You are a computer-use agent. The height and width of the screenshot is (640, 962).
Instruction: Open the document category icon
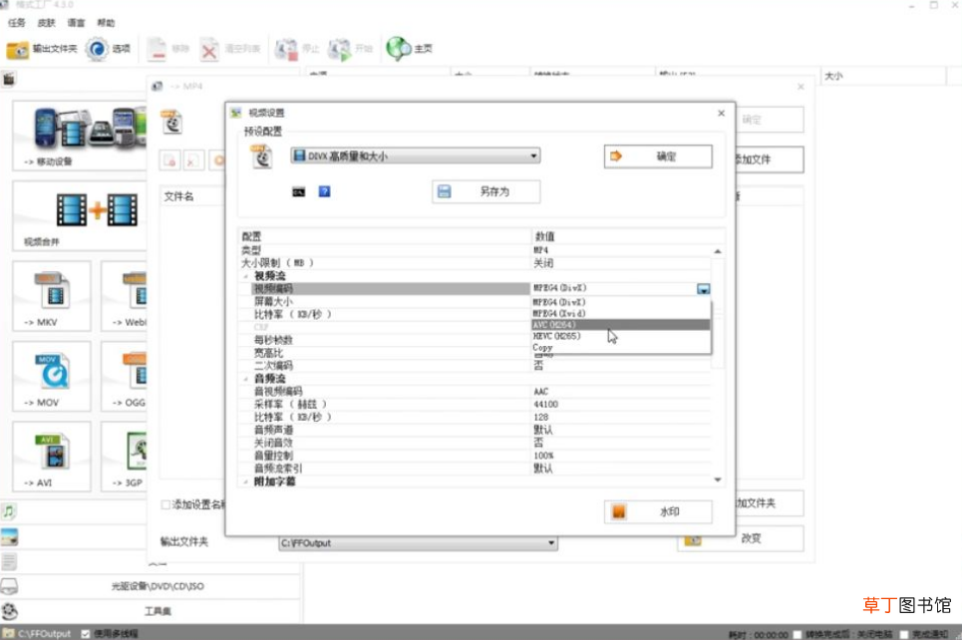click(9, 561)
